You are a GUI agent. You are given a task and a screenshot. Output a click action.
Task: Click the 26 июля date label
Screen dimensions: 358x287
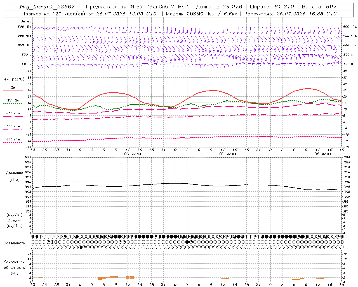pos(133,154)
